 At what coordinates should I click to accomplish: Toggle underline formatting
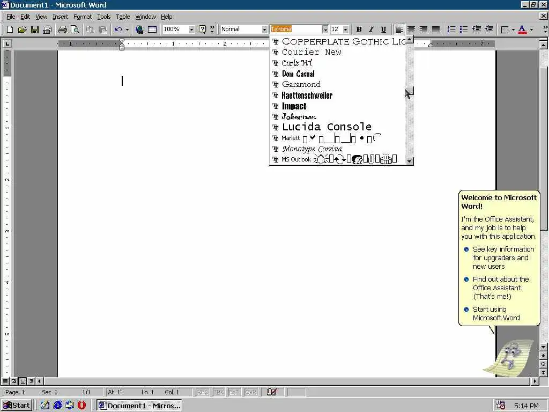383,30
